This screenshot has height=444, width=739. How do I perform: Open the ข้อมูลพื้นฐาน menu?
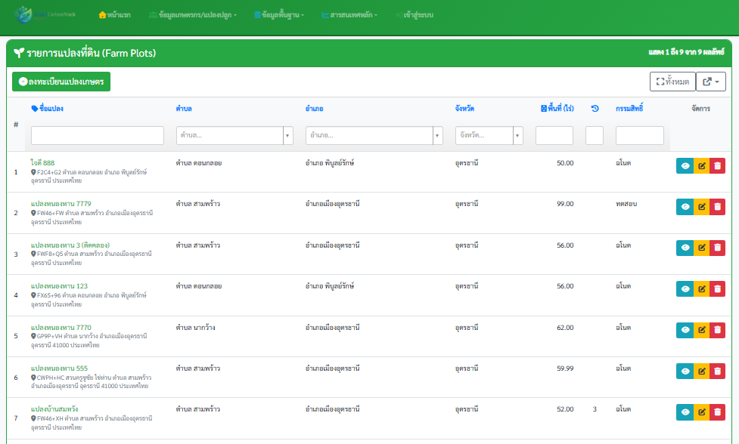279,15
